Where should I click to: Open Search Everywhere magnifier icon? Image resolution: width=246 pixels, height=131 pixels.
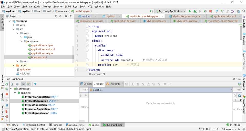(244, 11)
